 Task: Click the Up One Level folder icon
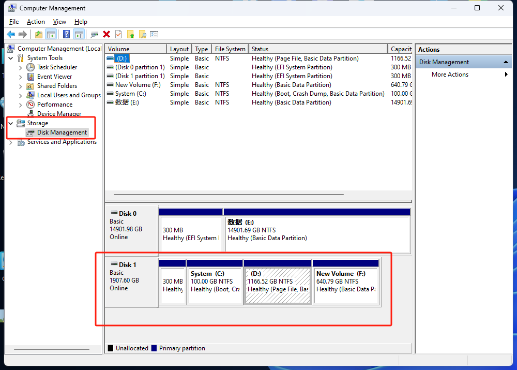(39, 34)
